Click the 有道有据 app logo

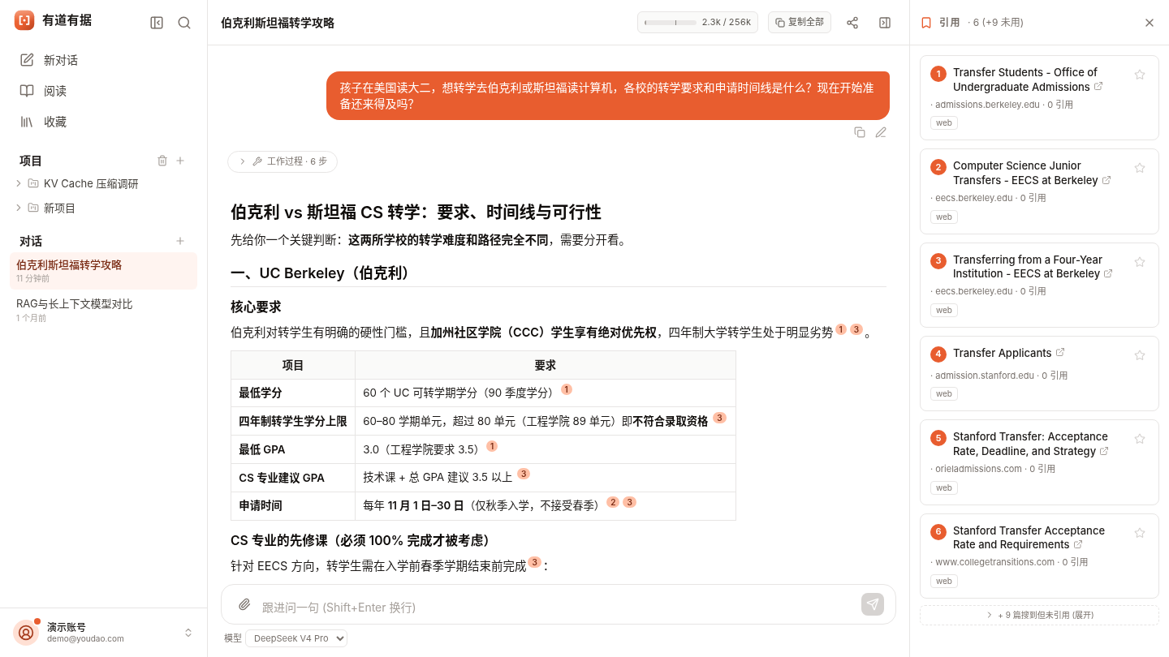click(x=24, y=21)
